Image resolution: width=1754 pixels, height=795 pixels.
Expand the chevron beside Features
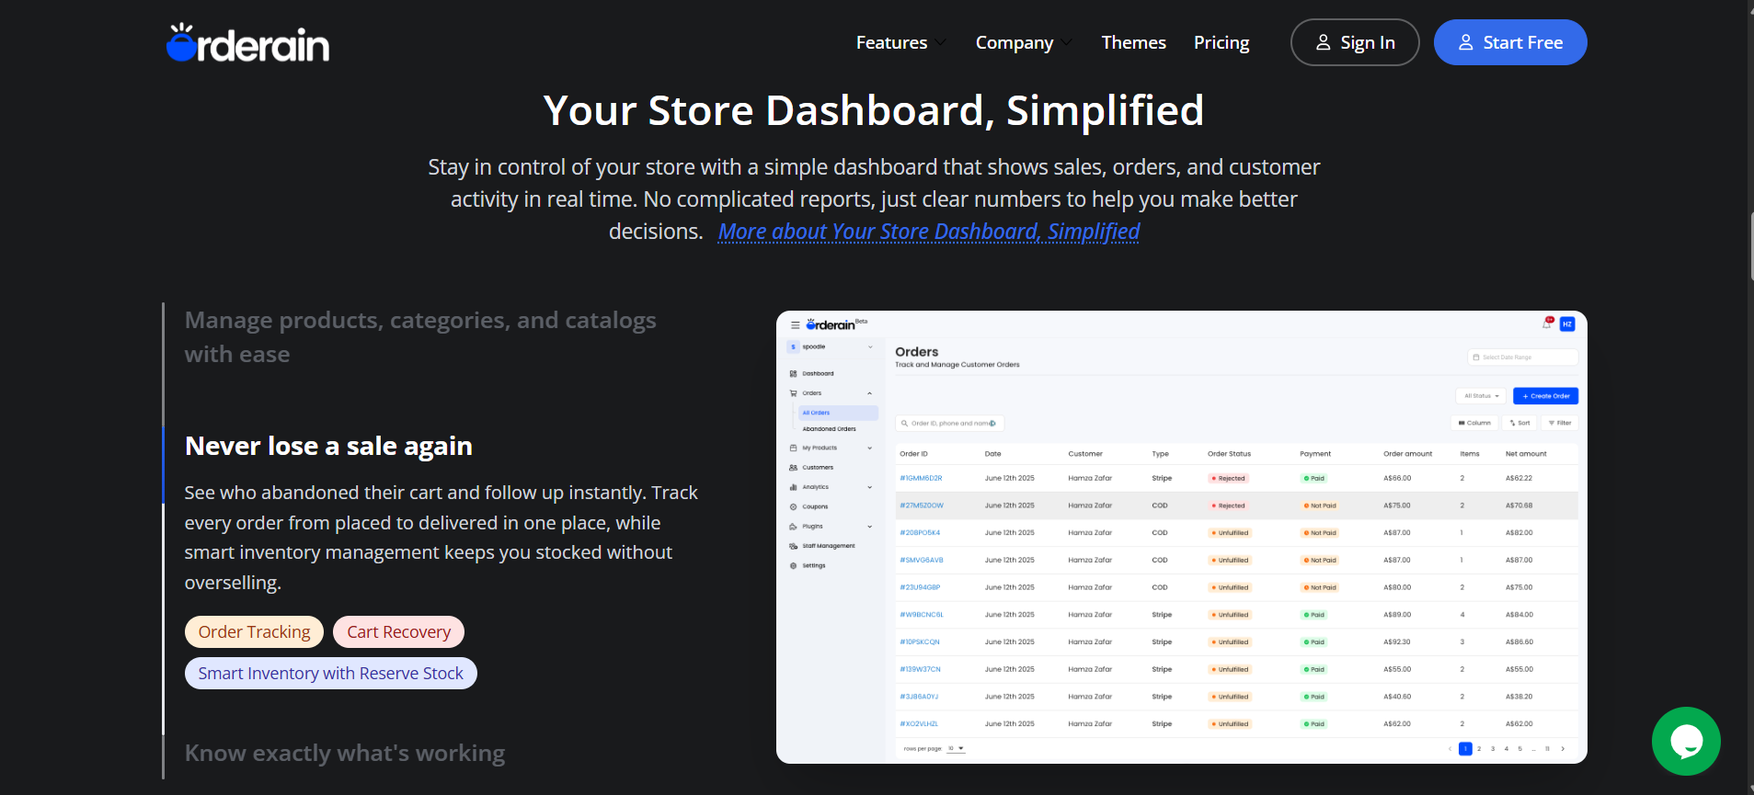point(940,42)
